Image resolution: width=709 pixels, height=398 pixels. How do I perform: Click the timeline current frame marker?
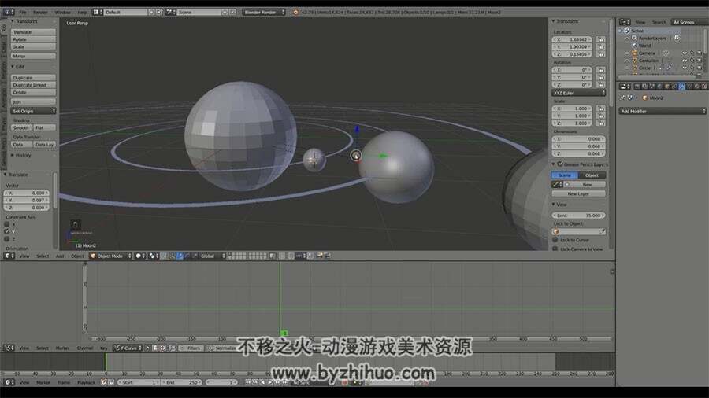click(106, 362)
